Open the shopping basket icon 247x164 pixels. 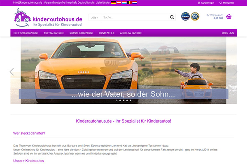pyautogui.click(x=229, y=16)
